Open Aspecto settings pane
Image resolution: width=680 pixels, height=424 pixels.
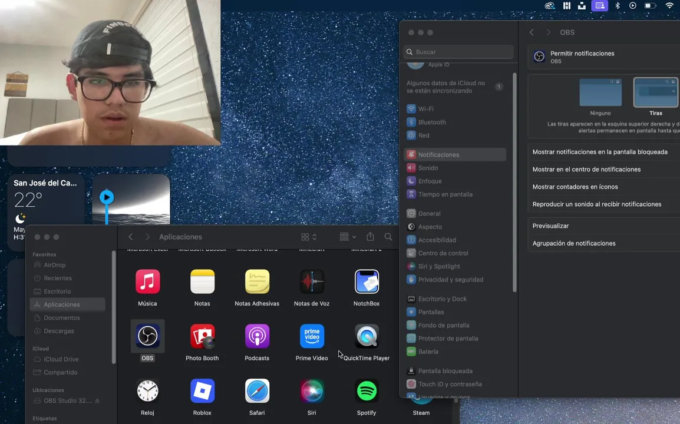click(455, 227)
